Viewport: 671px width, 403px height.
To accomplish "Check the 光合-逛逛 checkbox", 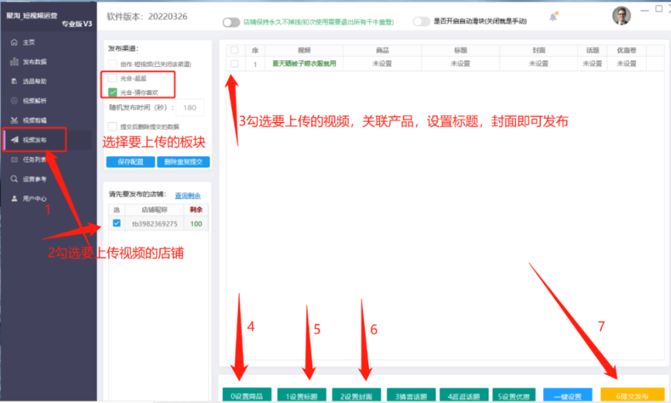I will 113,78.
